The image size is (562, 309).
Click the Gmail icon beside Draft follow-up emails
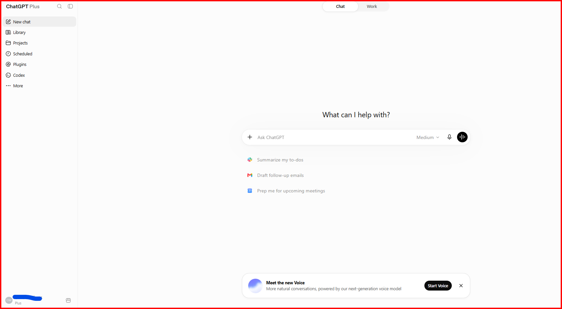click(250, 175)
